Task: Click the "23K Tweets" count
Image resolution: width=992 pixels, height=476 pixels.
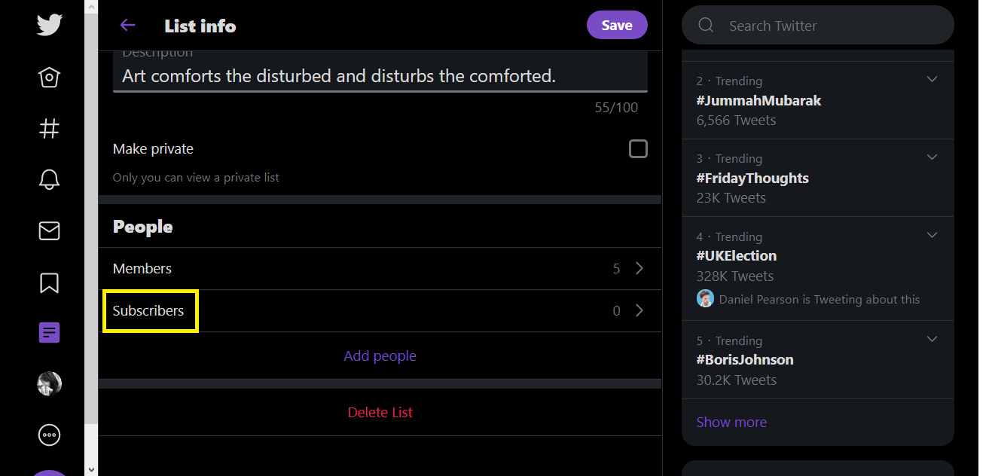Action: [731, 198]
